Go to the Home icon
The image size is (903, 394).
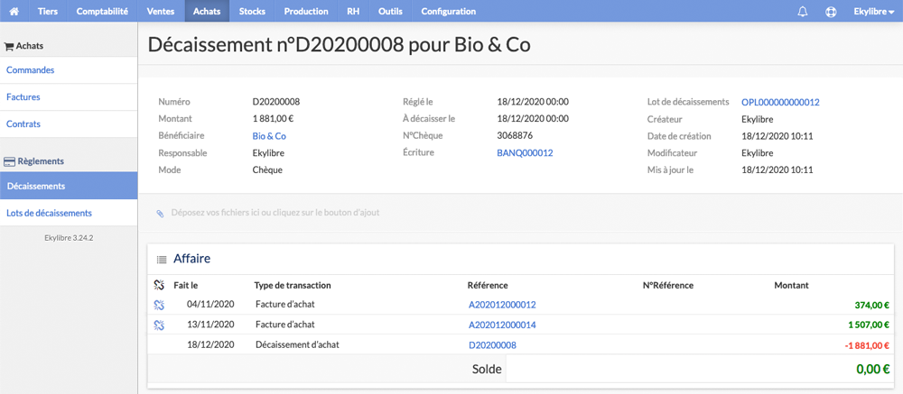(x=14, y=11)
